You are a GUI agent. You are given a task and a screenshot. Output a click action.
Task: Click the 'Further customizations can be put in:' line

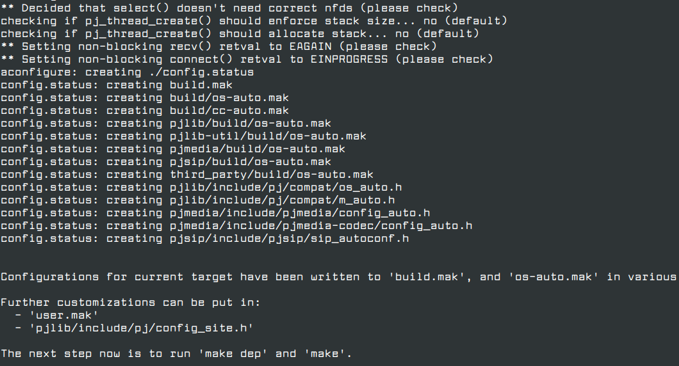(131, 302)
